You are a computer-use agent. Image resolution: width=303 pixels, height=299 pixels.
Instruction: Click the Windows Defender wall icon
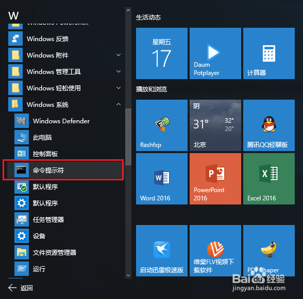pyautogui.click(x=22, y=121)
